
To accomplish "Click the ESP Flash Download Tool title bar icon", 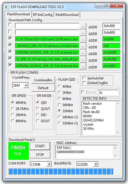I will point(7,7).
